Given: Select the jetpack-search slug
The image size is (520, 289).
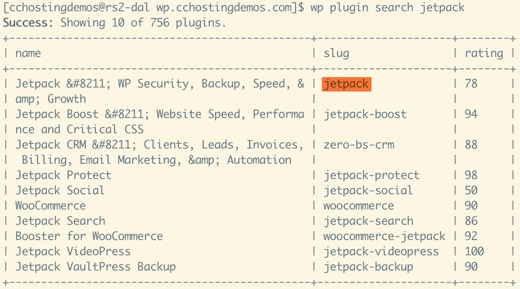Looking at the screenshot, I should 368,221.
